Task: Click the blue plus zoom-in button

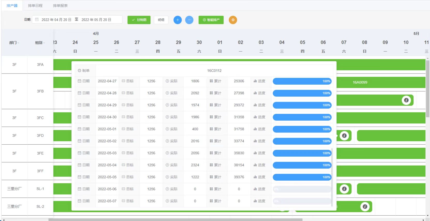Action: [178, 20]
